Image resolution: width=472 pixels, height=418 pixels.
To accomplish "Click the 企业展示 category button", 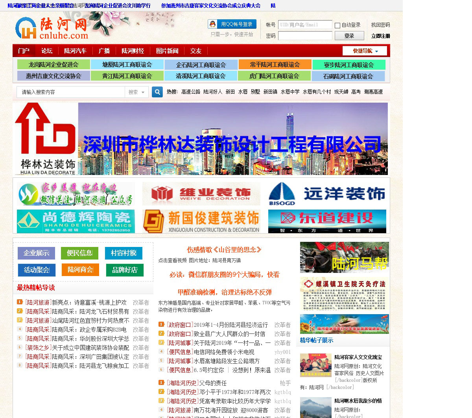I will tap(36, 253).
